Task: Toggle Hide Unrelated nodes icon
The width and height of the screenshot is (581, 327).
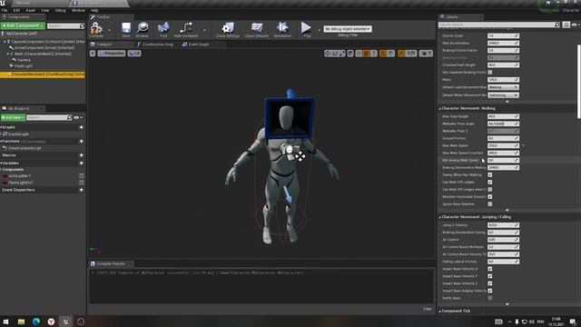Action: pyautogui.click(x=185, y=28)
